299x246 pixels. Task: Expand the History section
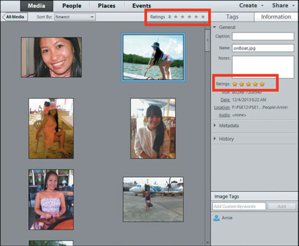point(215,138)
